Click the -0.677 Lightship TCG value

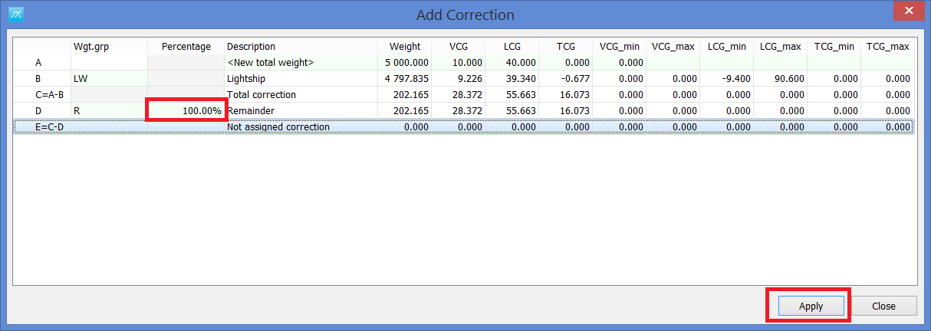tap(565, 78)
